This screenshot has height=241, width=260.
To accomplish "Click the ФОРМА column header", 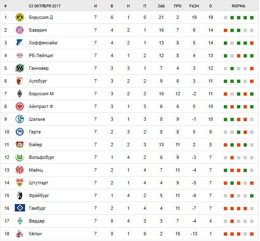I will [x=238, y=6].
